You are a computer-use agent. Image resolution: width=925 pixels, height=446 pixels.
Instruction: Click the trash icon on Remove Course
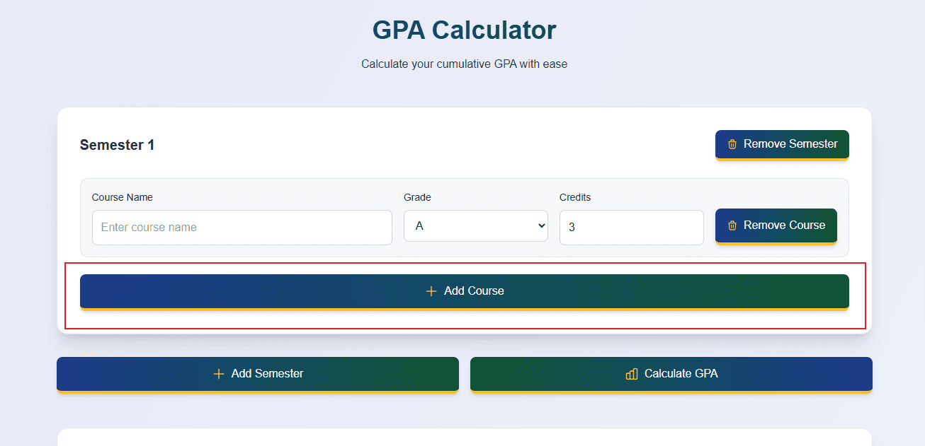click(733, 225)
